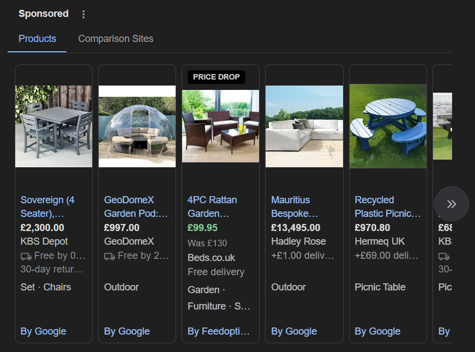Click the Garden · Furniture · S… label
The width and height of the screenshot is (475, 352).
tap(219, 298)
